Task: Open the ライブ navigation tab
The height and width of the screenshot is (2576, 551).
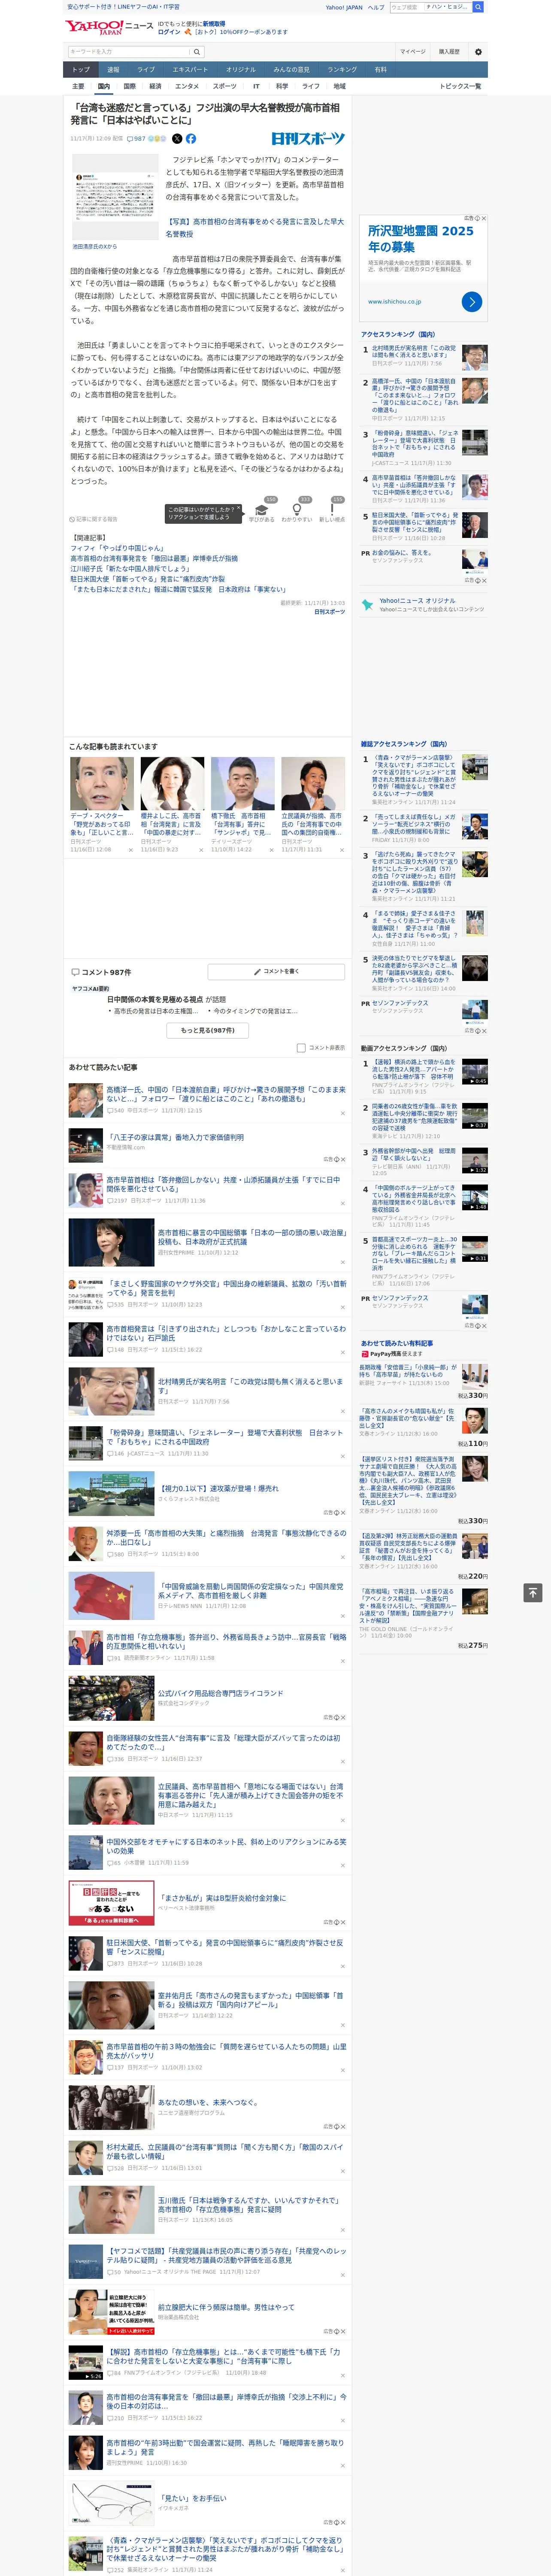Action: click(x=146, y=70)
